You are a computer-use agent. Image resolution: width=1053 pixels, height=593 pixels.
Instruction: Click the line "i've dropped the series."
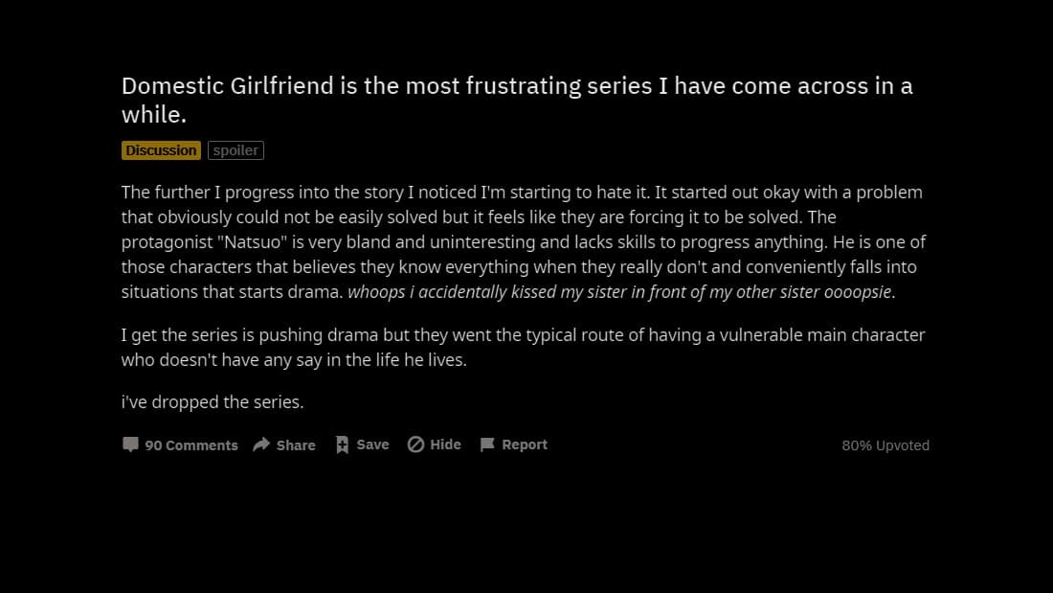[x=213, y=402]
